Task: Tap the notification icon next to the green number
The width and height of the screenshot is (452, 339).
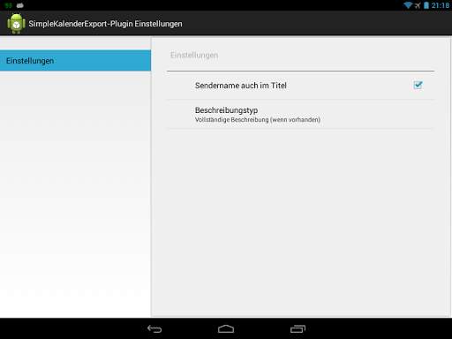Action: pos(19,5)
